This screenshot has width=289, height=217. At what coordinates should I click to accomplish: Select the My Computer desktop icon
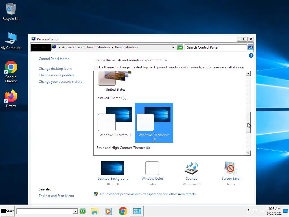click(x=11, y=41)
